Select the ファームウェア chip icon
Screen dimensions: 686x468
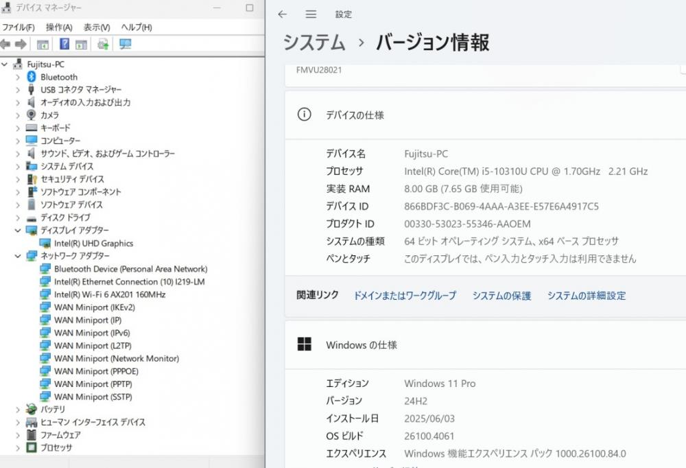pyautogui.click(x=32, y=435)
